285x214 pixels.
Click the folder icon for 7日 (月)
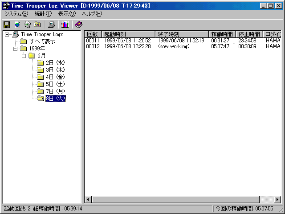point(40,91)
